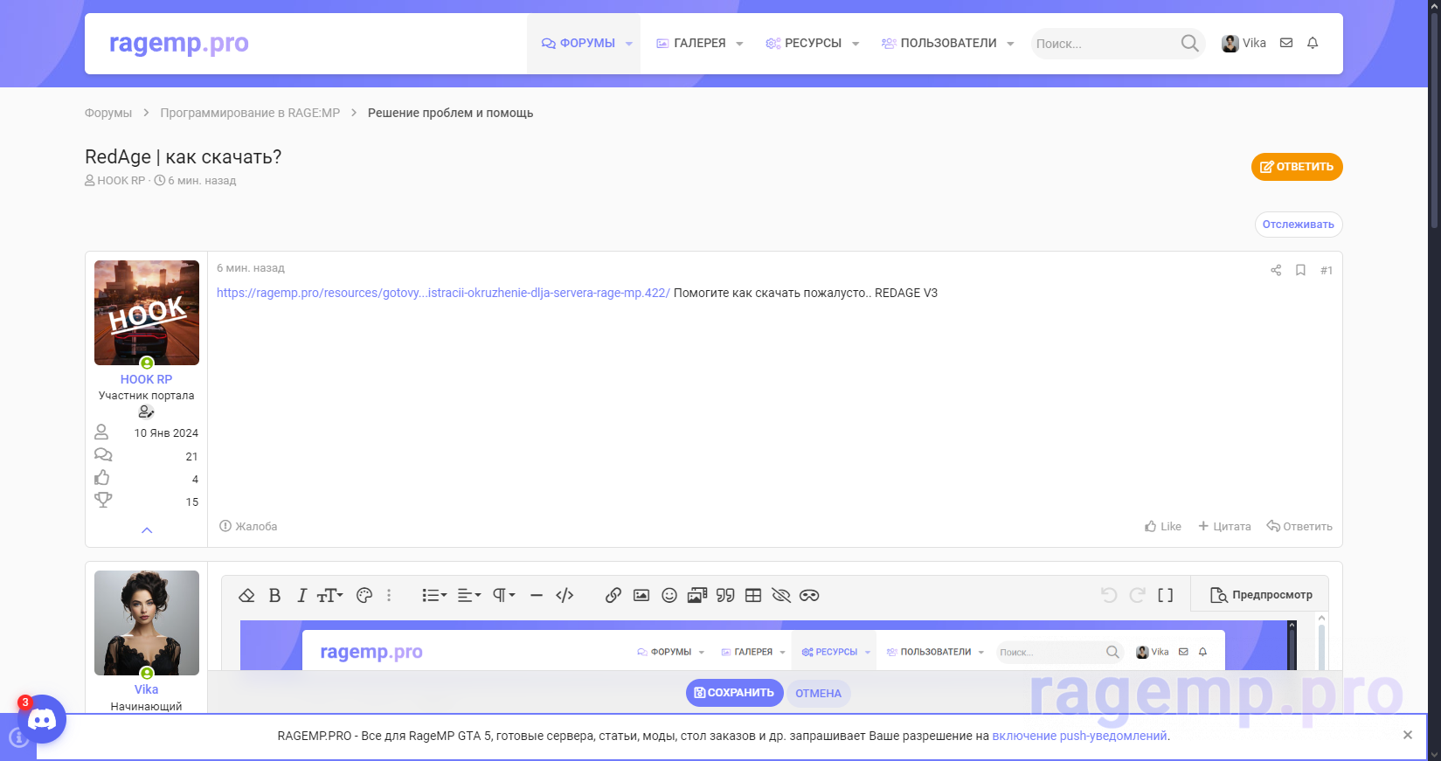Toggle italic formatting in editor
This screenshot has width=1441, height=761.
301,595
